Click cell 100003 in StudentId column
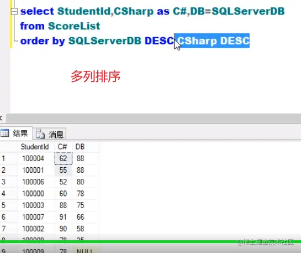 coord(36,205)
